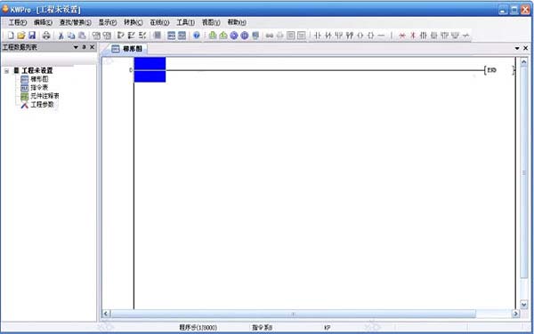The image size is (534, 334).
Task: Click the vertical scrollbar up arrow
Action: [x=524, y=61]
